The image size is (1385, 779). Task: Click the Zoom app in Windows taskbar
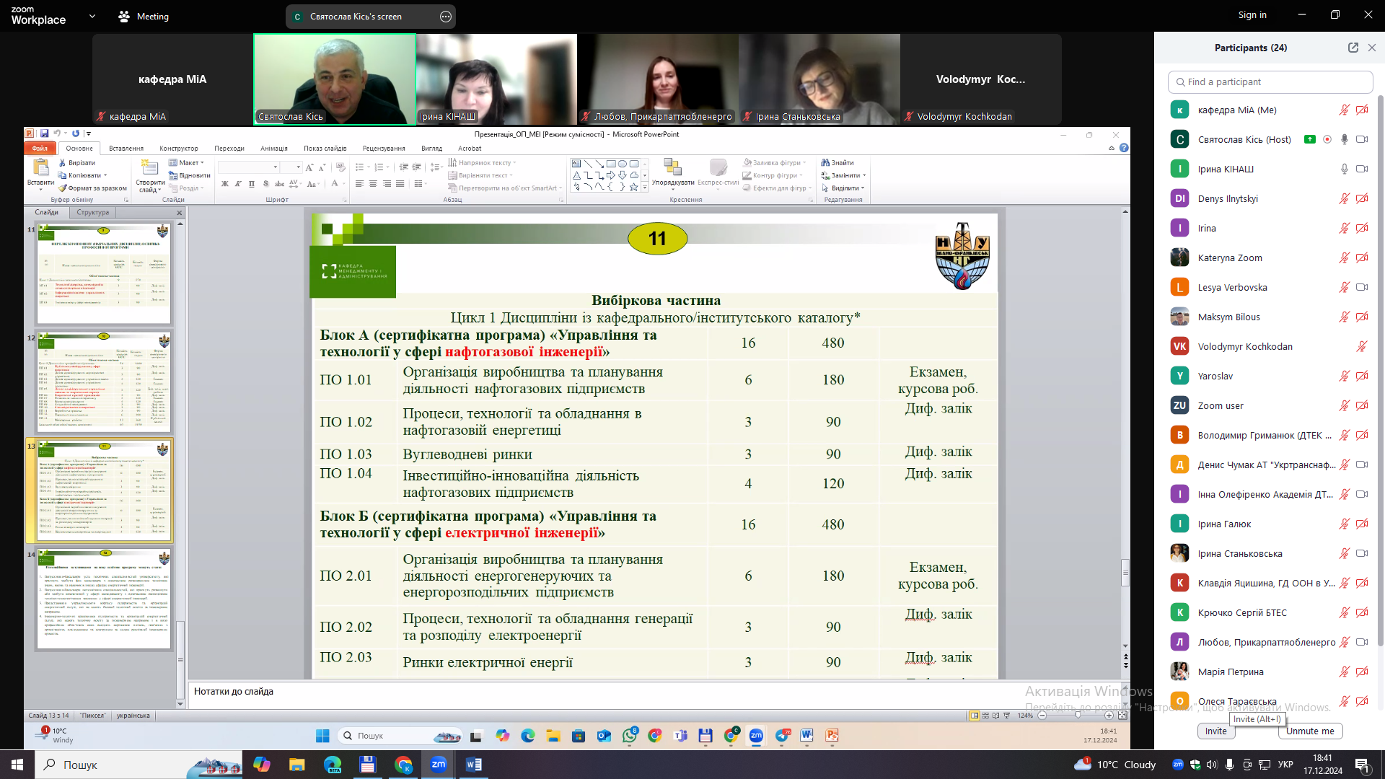pos(439,765)
